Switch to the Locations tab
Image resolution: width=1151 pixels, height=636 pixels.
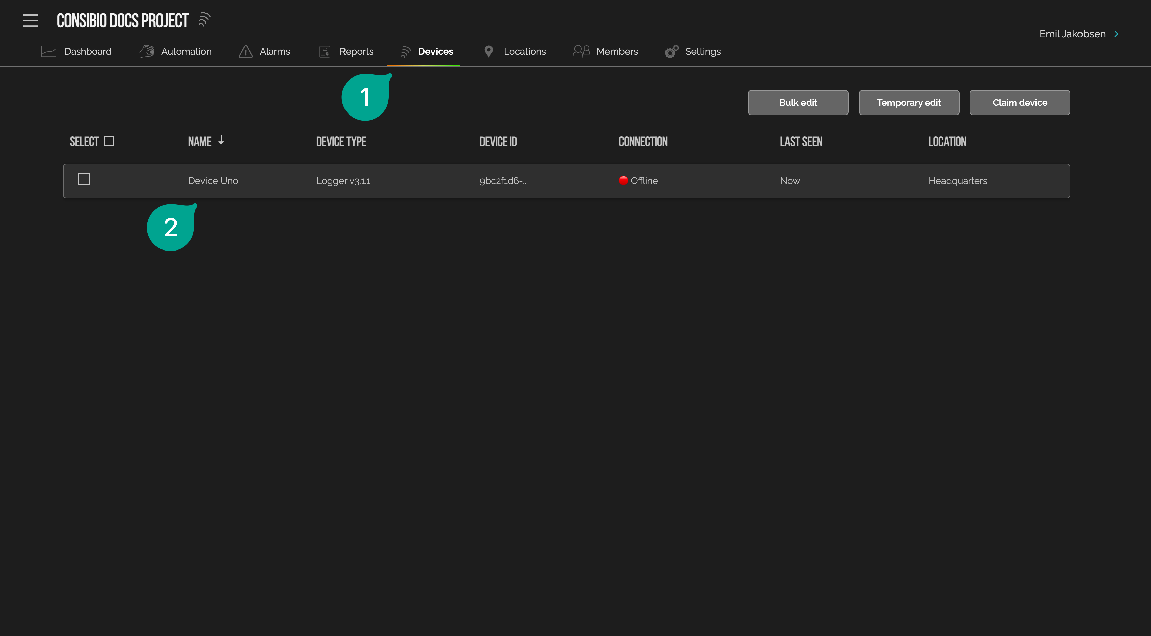(x=524, y=51)
